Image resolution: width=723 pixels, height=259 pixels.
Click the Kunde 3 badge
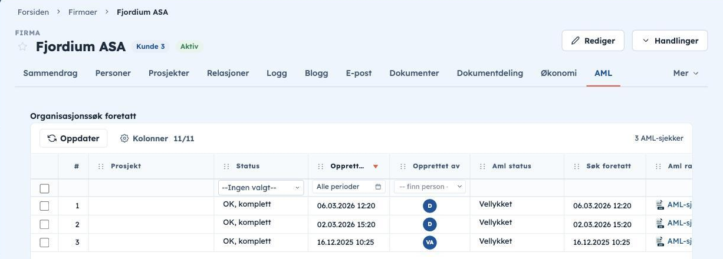[x=151, y=47]
